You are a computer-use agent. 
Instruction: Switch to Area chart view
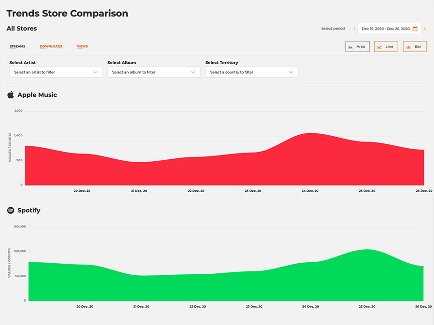[357, 47]
